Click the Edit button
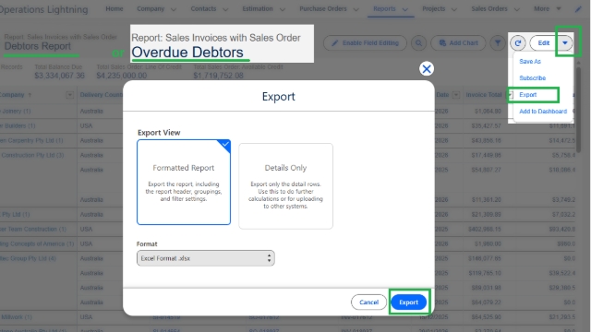The width and height of the screenshot is (591, 332). point(543,43)
